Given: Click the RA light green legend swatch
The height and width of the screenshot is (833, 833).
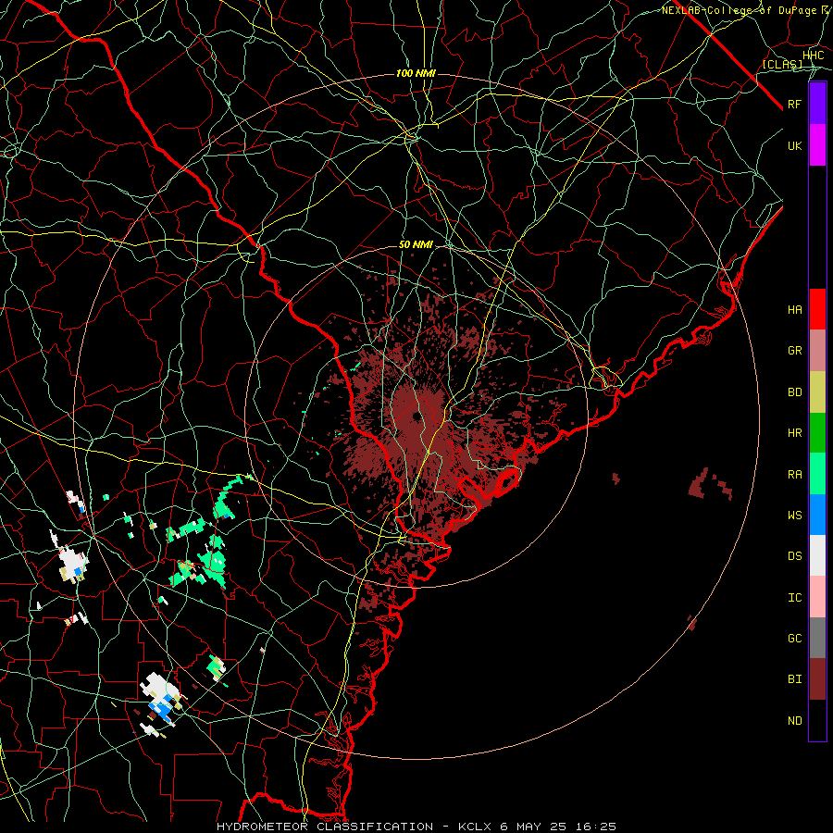Looking at the screenshot, I should [x=817, y=474].
